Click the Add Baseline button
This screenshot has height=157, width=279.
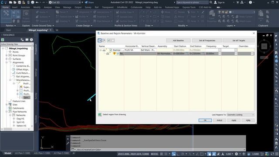(x=178, y=41)
